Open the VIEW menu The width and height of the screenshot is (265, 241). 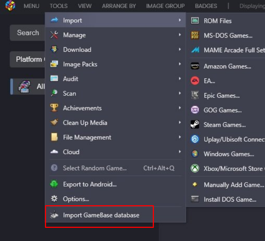click(85, 6)
